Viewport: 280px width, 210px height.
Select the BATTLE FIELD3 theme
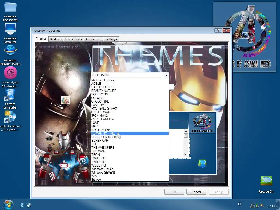130,87
